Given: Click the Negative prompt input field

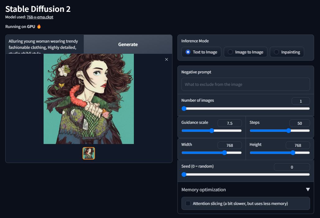Looking at the screenshot, I should [245, 84].
